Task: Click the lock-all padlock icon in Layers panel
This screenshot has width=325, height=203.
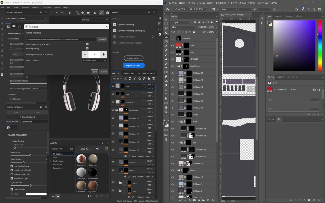Action: pyautogui.click(x=194, y=32)
